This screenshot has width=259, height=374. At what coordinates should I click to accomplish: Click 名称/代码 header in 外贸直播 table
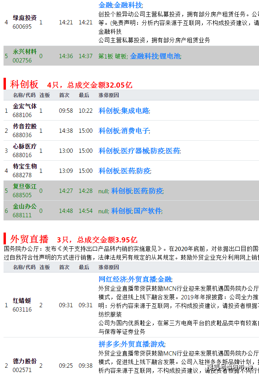(x=24, y=267)
